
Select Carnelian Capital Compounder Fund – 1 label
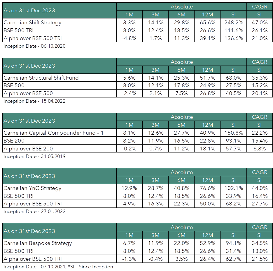pyautogui.click(x=53, y=133)
